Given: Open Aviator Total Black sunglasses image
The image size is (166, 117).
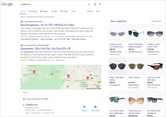Looking at the screenshot, I should coord(136,33).
